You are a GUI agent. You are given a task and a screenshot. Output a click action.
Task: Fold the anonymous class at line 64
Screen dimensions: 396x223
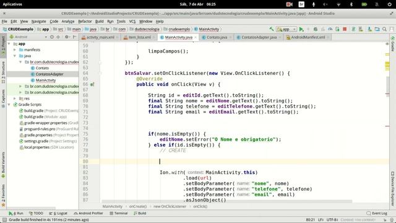[x=100, y=73]
